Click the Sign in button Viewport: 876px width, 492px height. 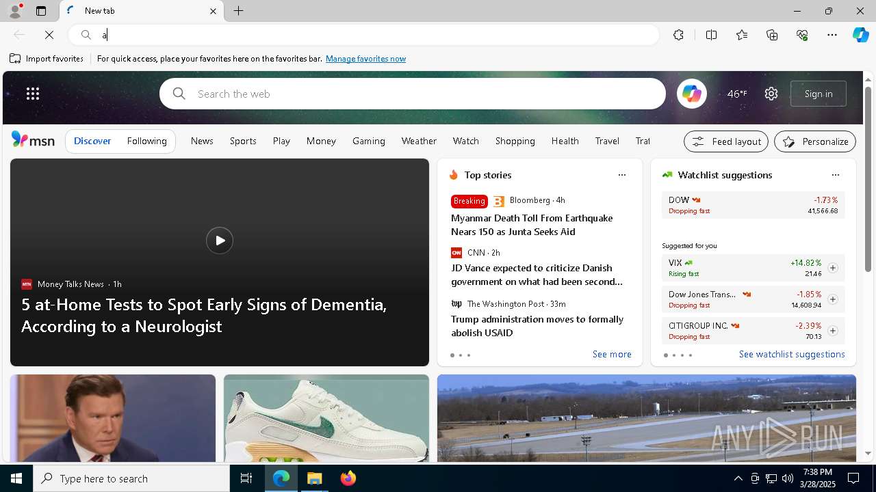pos(819,94)
